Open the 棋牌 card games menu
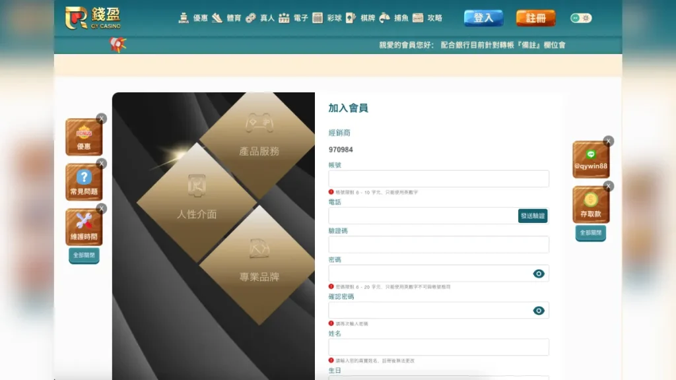Screen dimensions: 676x380 360,18
